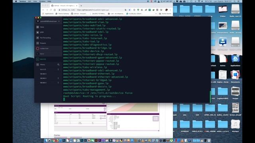The width and height of the screenshot is (255, 143).
Task: Click the Cartes heading on GitHub page
Action: (x=57, y=135)
